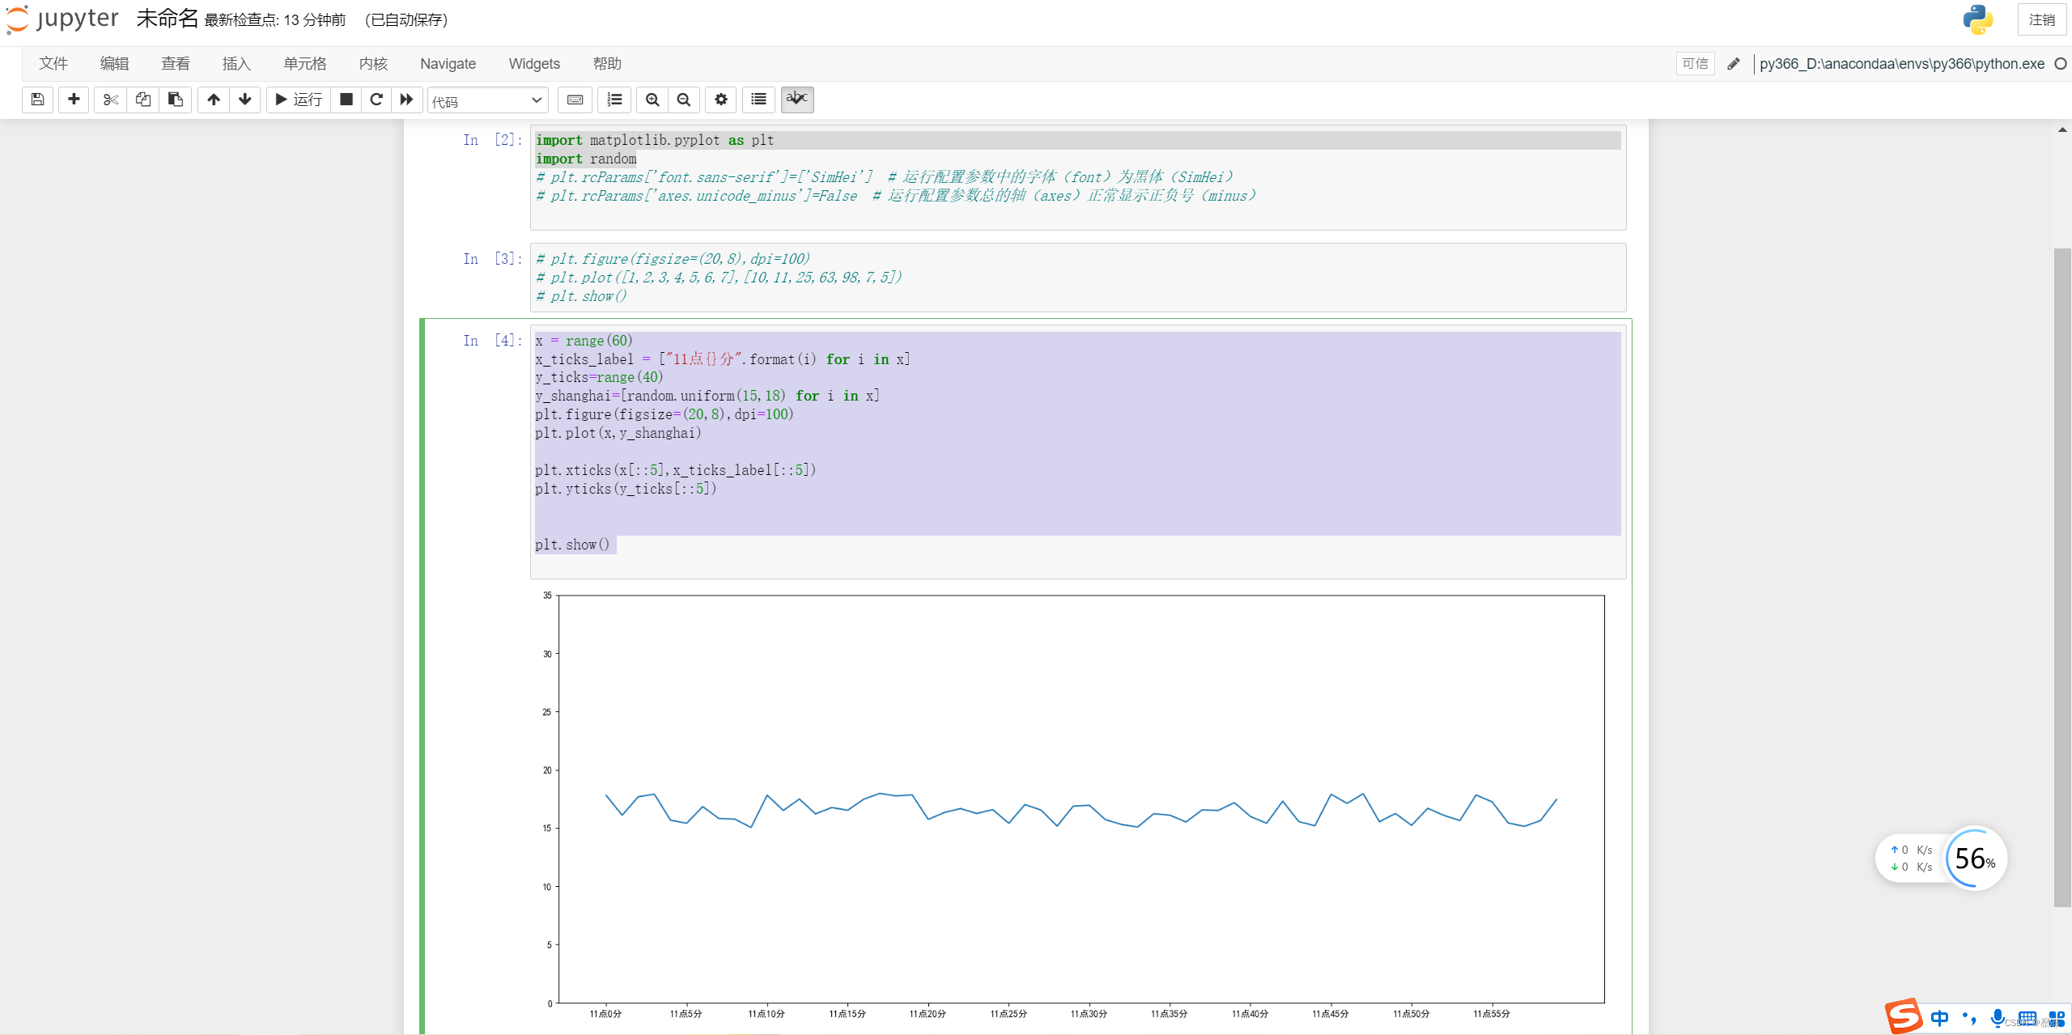Restart and run all cells with the fast-forward icon
This screenshot has height=1035, width=2072.
point(406,100)
